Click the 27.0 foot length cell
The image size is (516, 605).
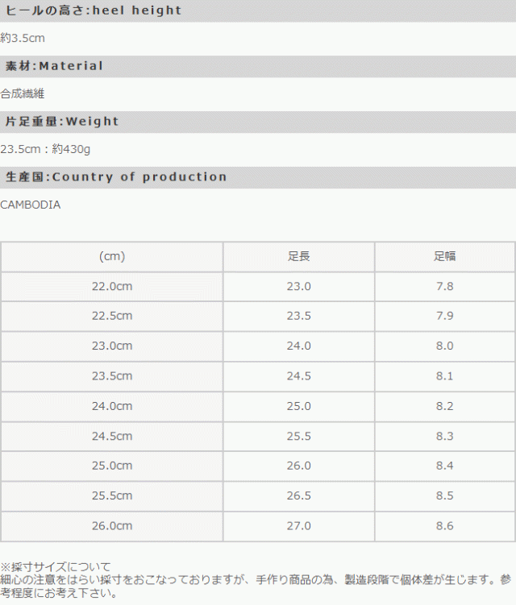(298, 526)
